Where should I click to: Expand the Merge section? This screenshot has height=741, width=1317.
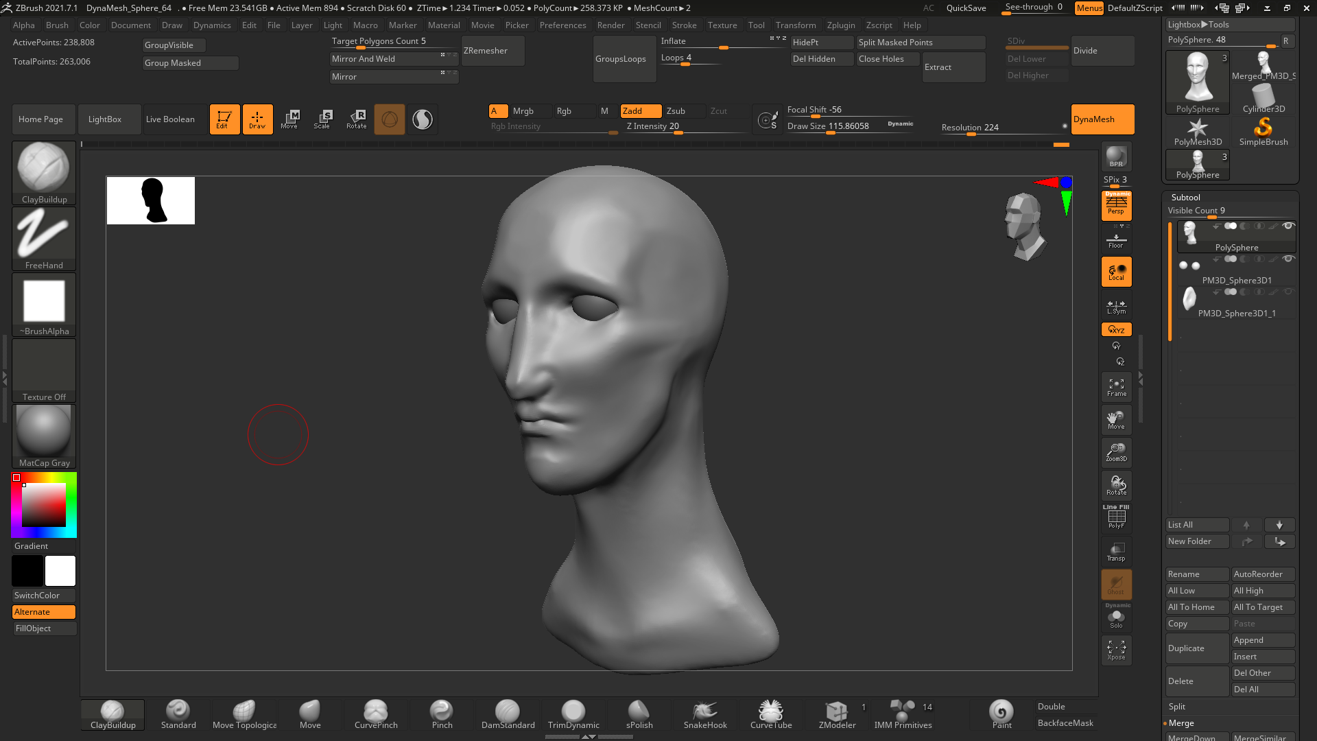pyautogui.click(x=1181, y=723)
